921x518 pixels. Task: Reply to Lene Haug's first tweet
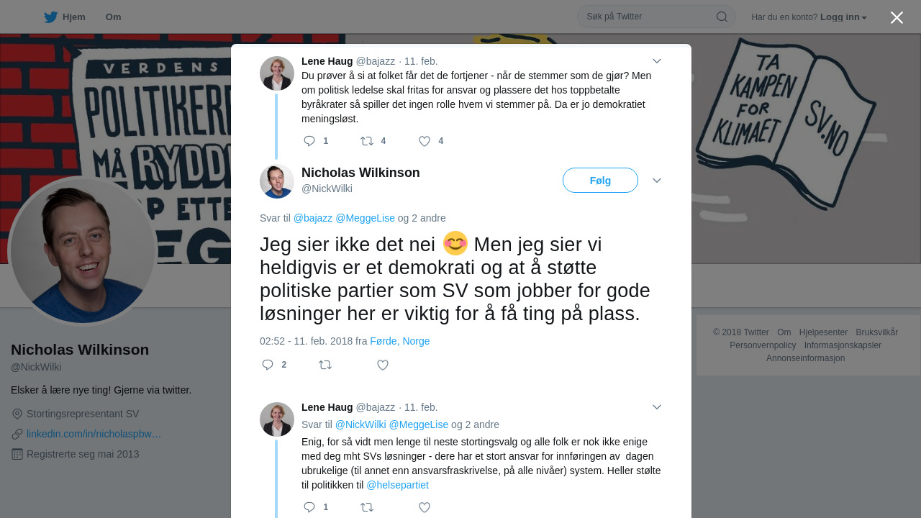309,141
